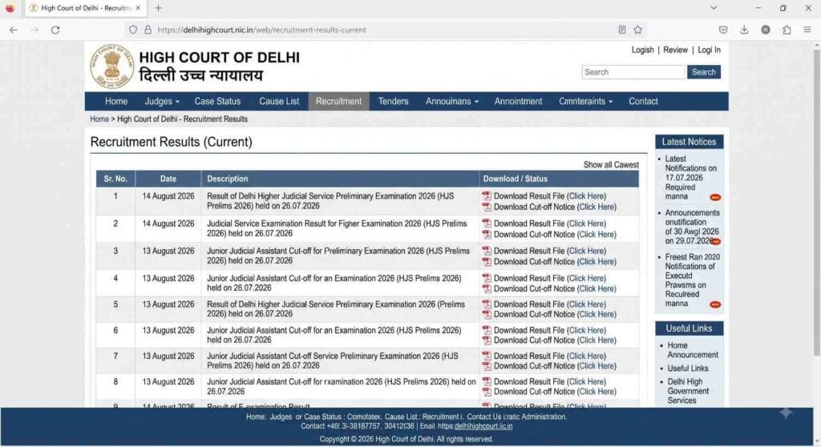Open the Annointment menu item
This screenshot has width=821, height=447.
pyautogui.click(x=519, y=102)
